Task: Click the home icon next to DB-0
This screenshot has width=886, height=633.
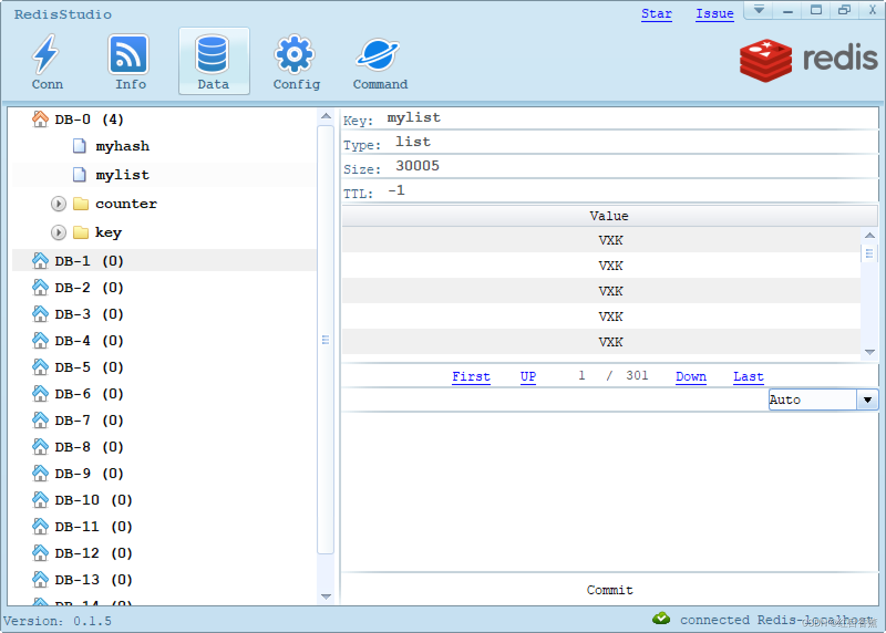Action: click(40, 118)
